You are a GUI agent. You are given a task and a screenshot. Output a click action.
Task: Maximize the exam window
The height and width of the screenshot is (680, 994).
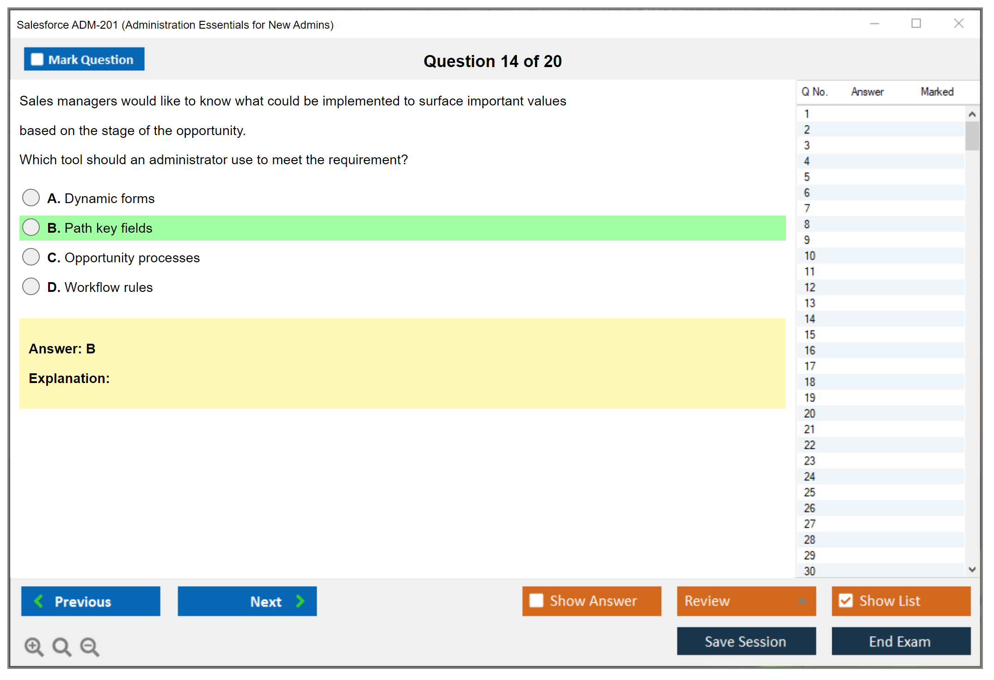pyautogui.click(x=916, y=24)
